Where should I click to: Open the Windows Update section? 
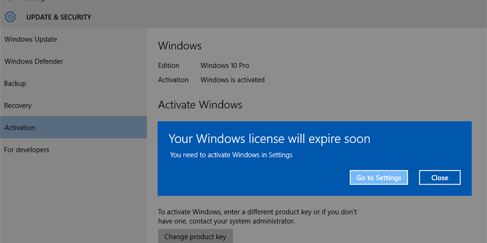(x=31, y=39)
